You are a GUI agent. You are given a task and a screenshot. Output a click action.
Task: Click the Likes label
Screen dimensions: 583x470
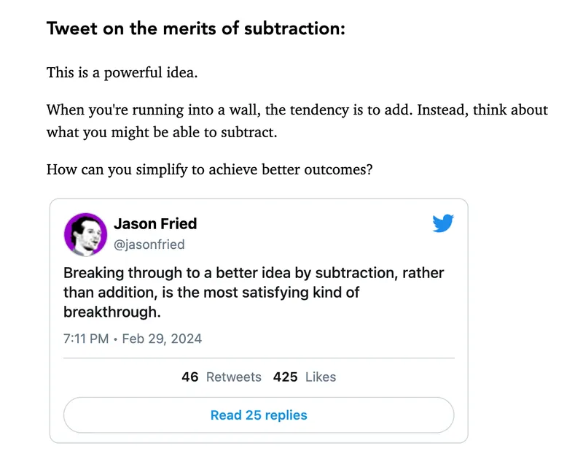[320, 377]
